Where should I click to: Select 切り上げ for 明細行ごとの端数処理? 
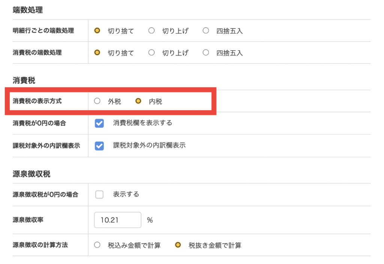coord(151,31)
